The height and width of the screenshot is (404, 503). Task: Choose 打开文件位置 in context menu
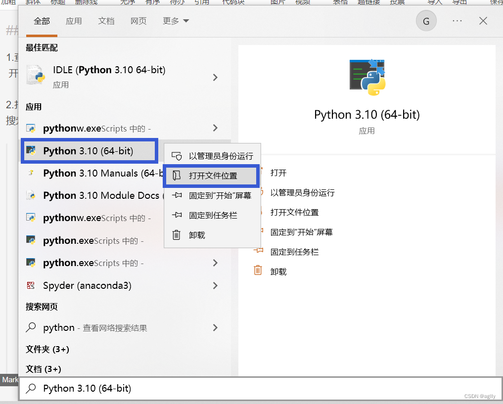point(211,176)
